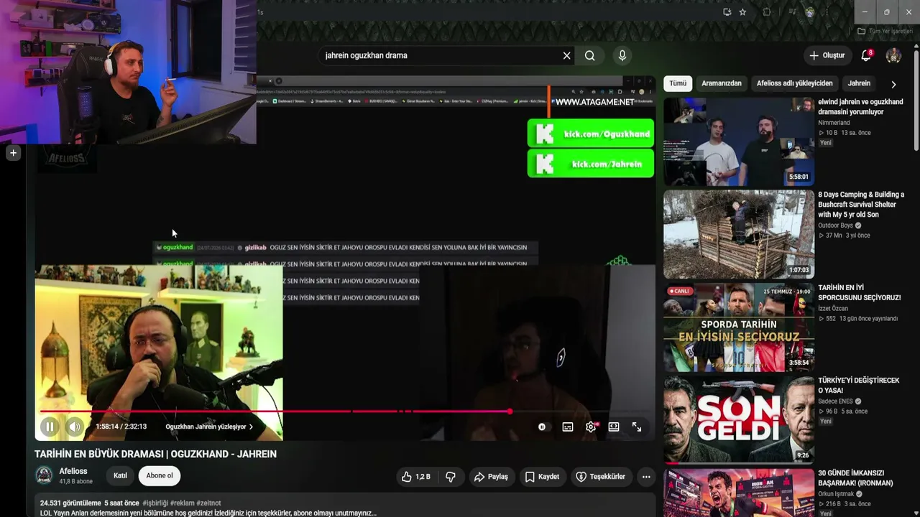Select 'Afelioss adlı yükleyiciden' chip
Viewport: 920px width, 517px height.
point(795,83)
